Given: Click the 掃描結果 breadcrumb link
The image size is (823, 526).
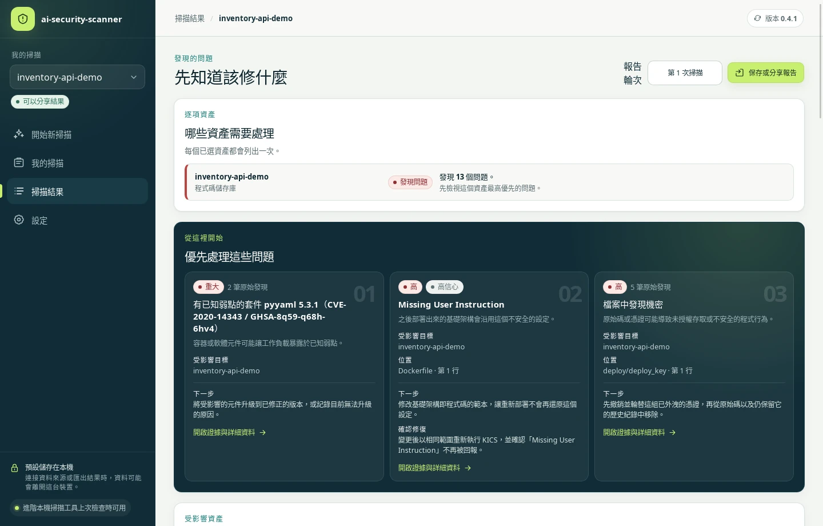Looking at the screenshot, I should coord(190,18).
